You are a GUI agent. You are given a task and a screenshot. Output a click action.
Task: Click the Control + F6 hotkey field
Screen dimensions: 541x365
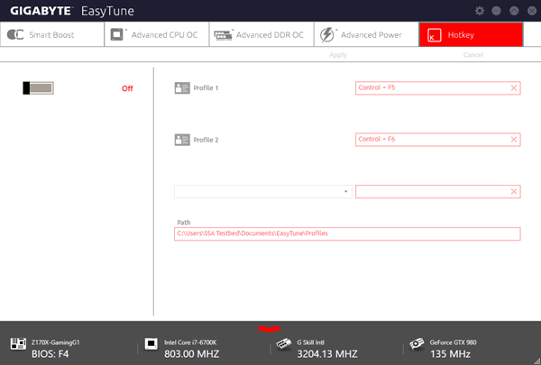tap(438, 140)
